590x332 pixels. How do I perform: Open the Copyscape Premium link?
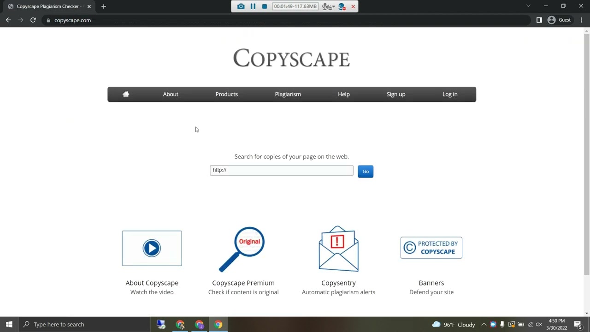(243, 283)
